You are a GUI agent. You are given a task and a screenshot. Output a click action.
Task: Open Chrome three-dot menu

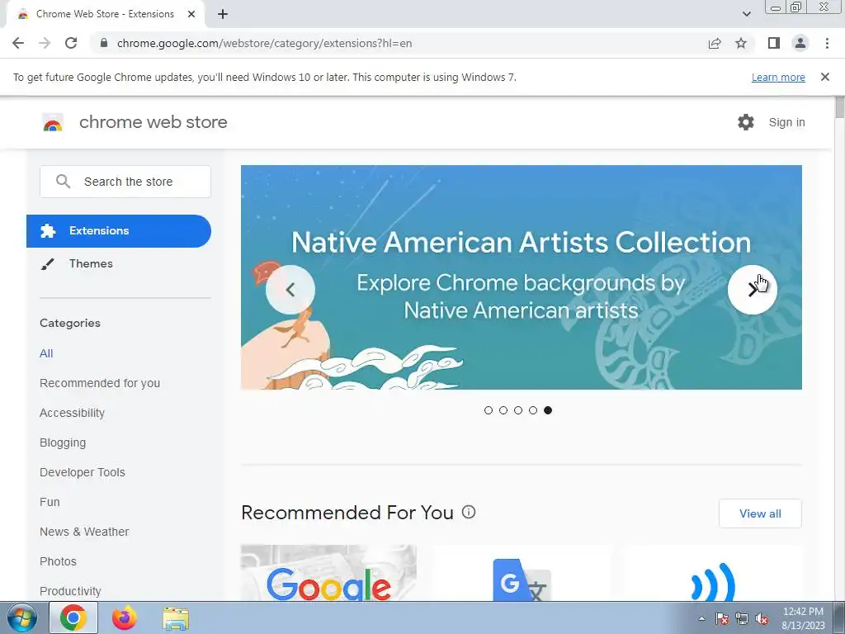coord(827,43)
